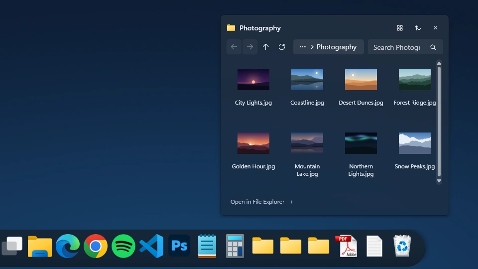Refresh the Photography folder contents
This screenshot has width=478, height=269.
(x=282, y=47)
